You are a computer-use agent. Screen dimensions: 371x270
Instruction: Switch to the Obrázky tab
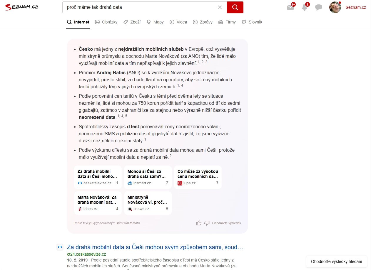tap(106, 22)
